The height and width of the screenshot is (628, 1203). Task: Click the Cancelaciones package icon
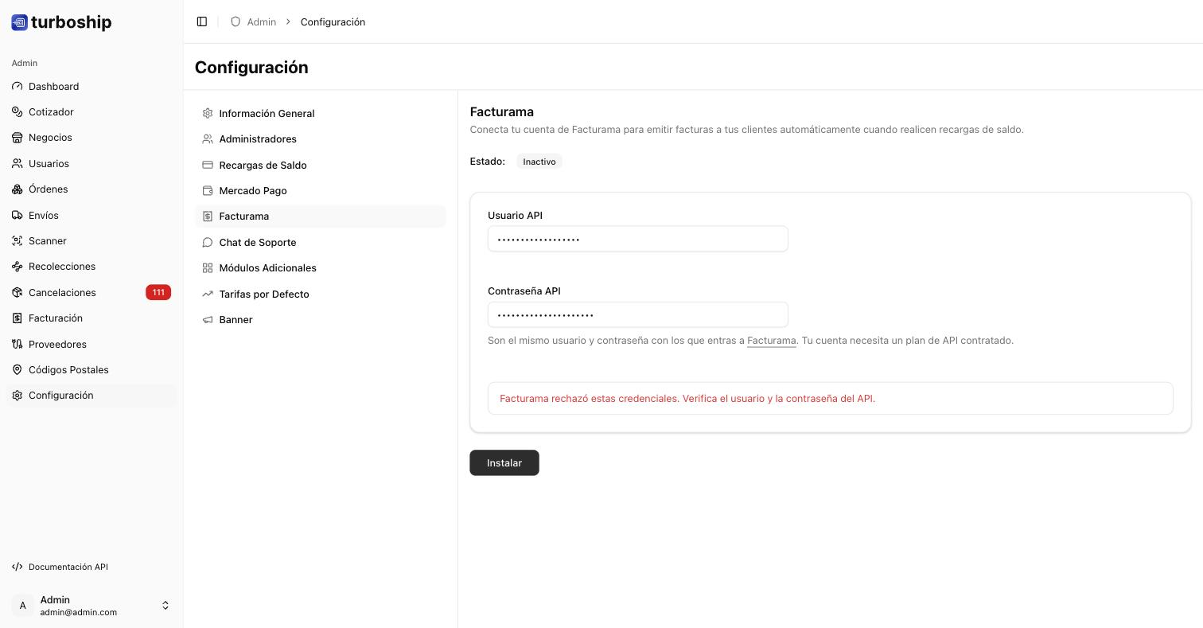18,293
